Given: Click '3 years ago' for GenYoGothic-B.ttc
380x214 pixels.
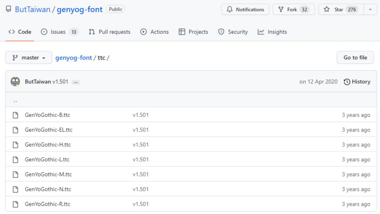Looking at the screenshot, I should click(356, 115).
